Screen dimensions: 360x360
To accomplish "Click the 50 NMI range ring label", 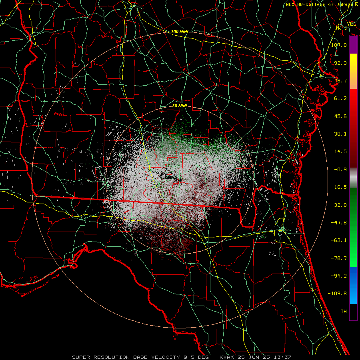I will coord(180,106).
